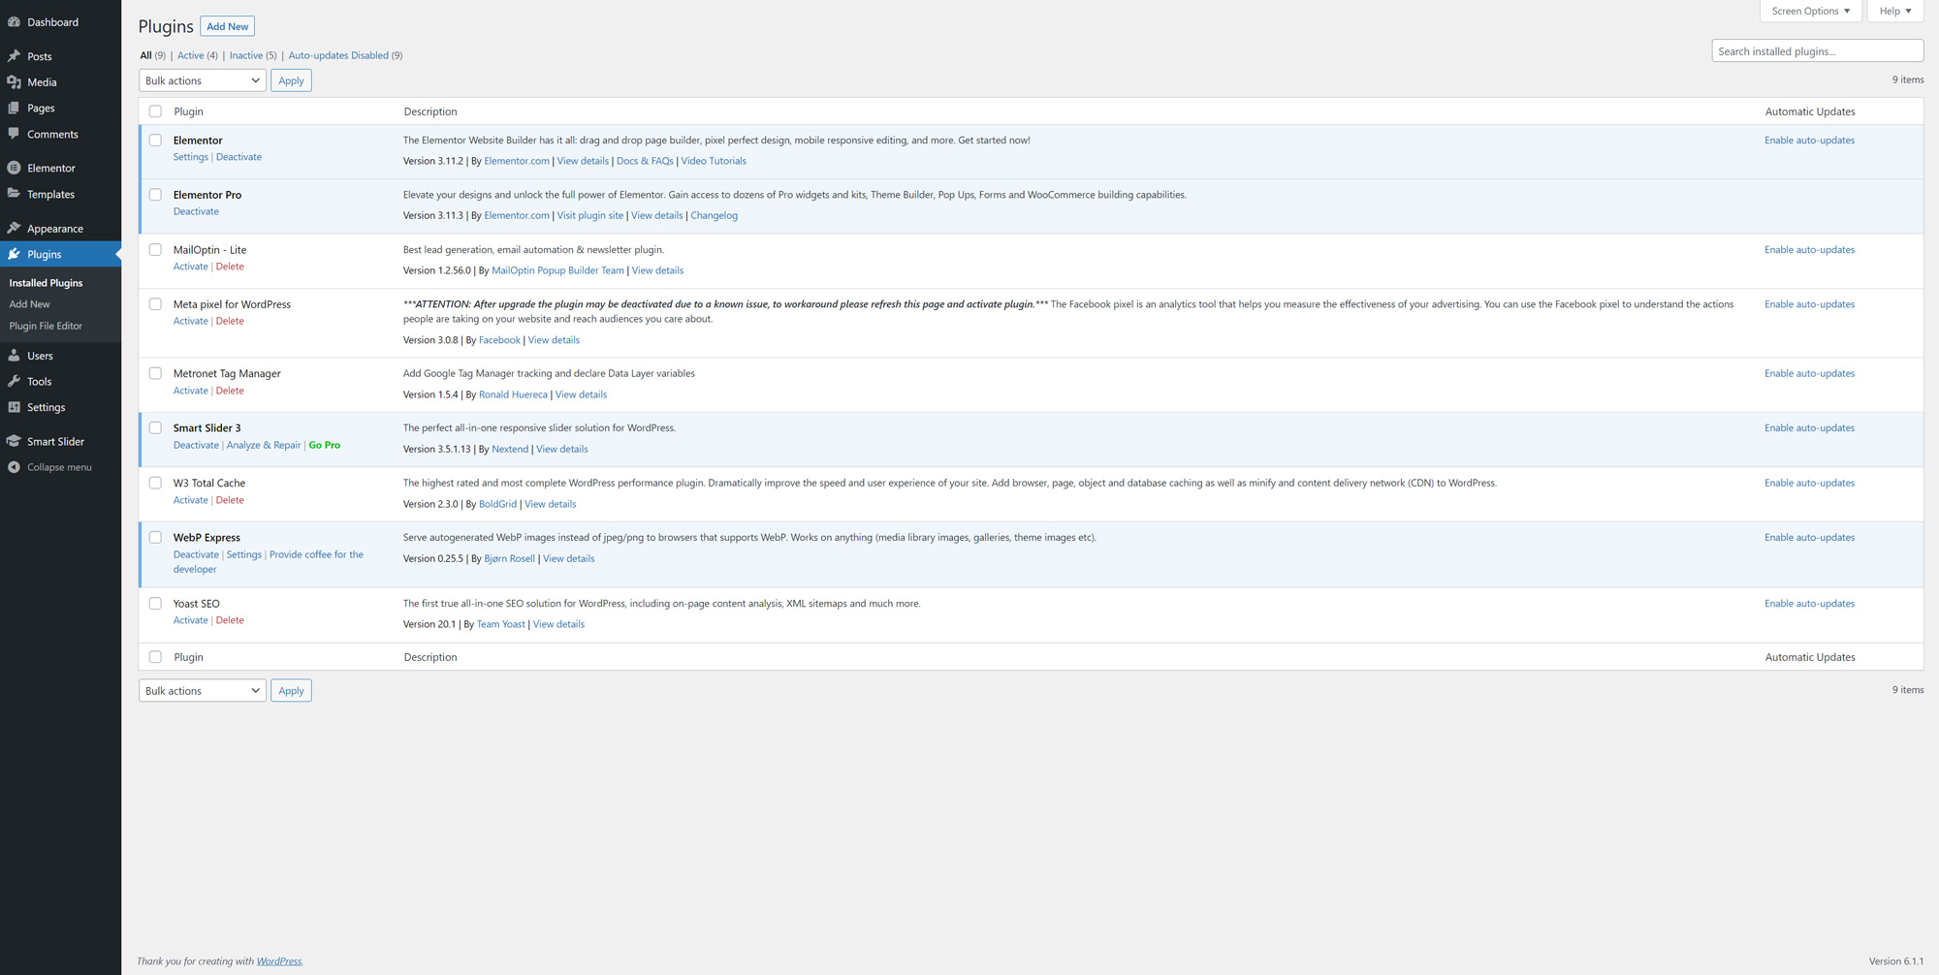Filter plugins by Active (4)
This screenshot has height=975, width=1939.
pos(197,55)
